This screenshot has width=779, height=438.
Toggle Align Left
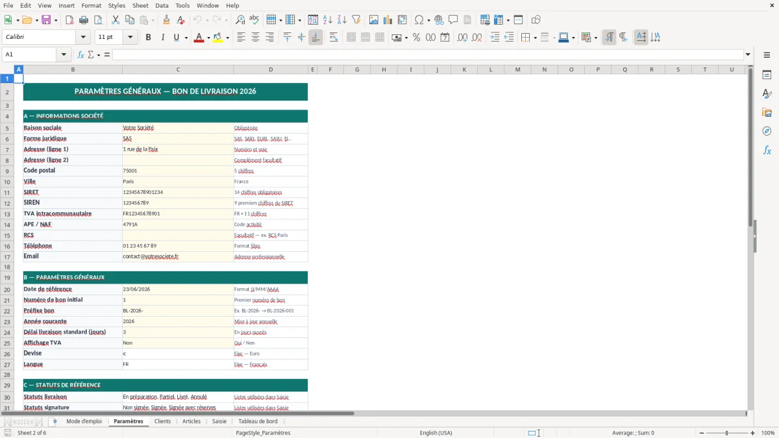click(x=241, y=38)
